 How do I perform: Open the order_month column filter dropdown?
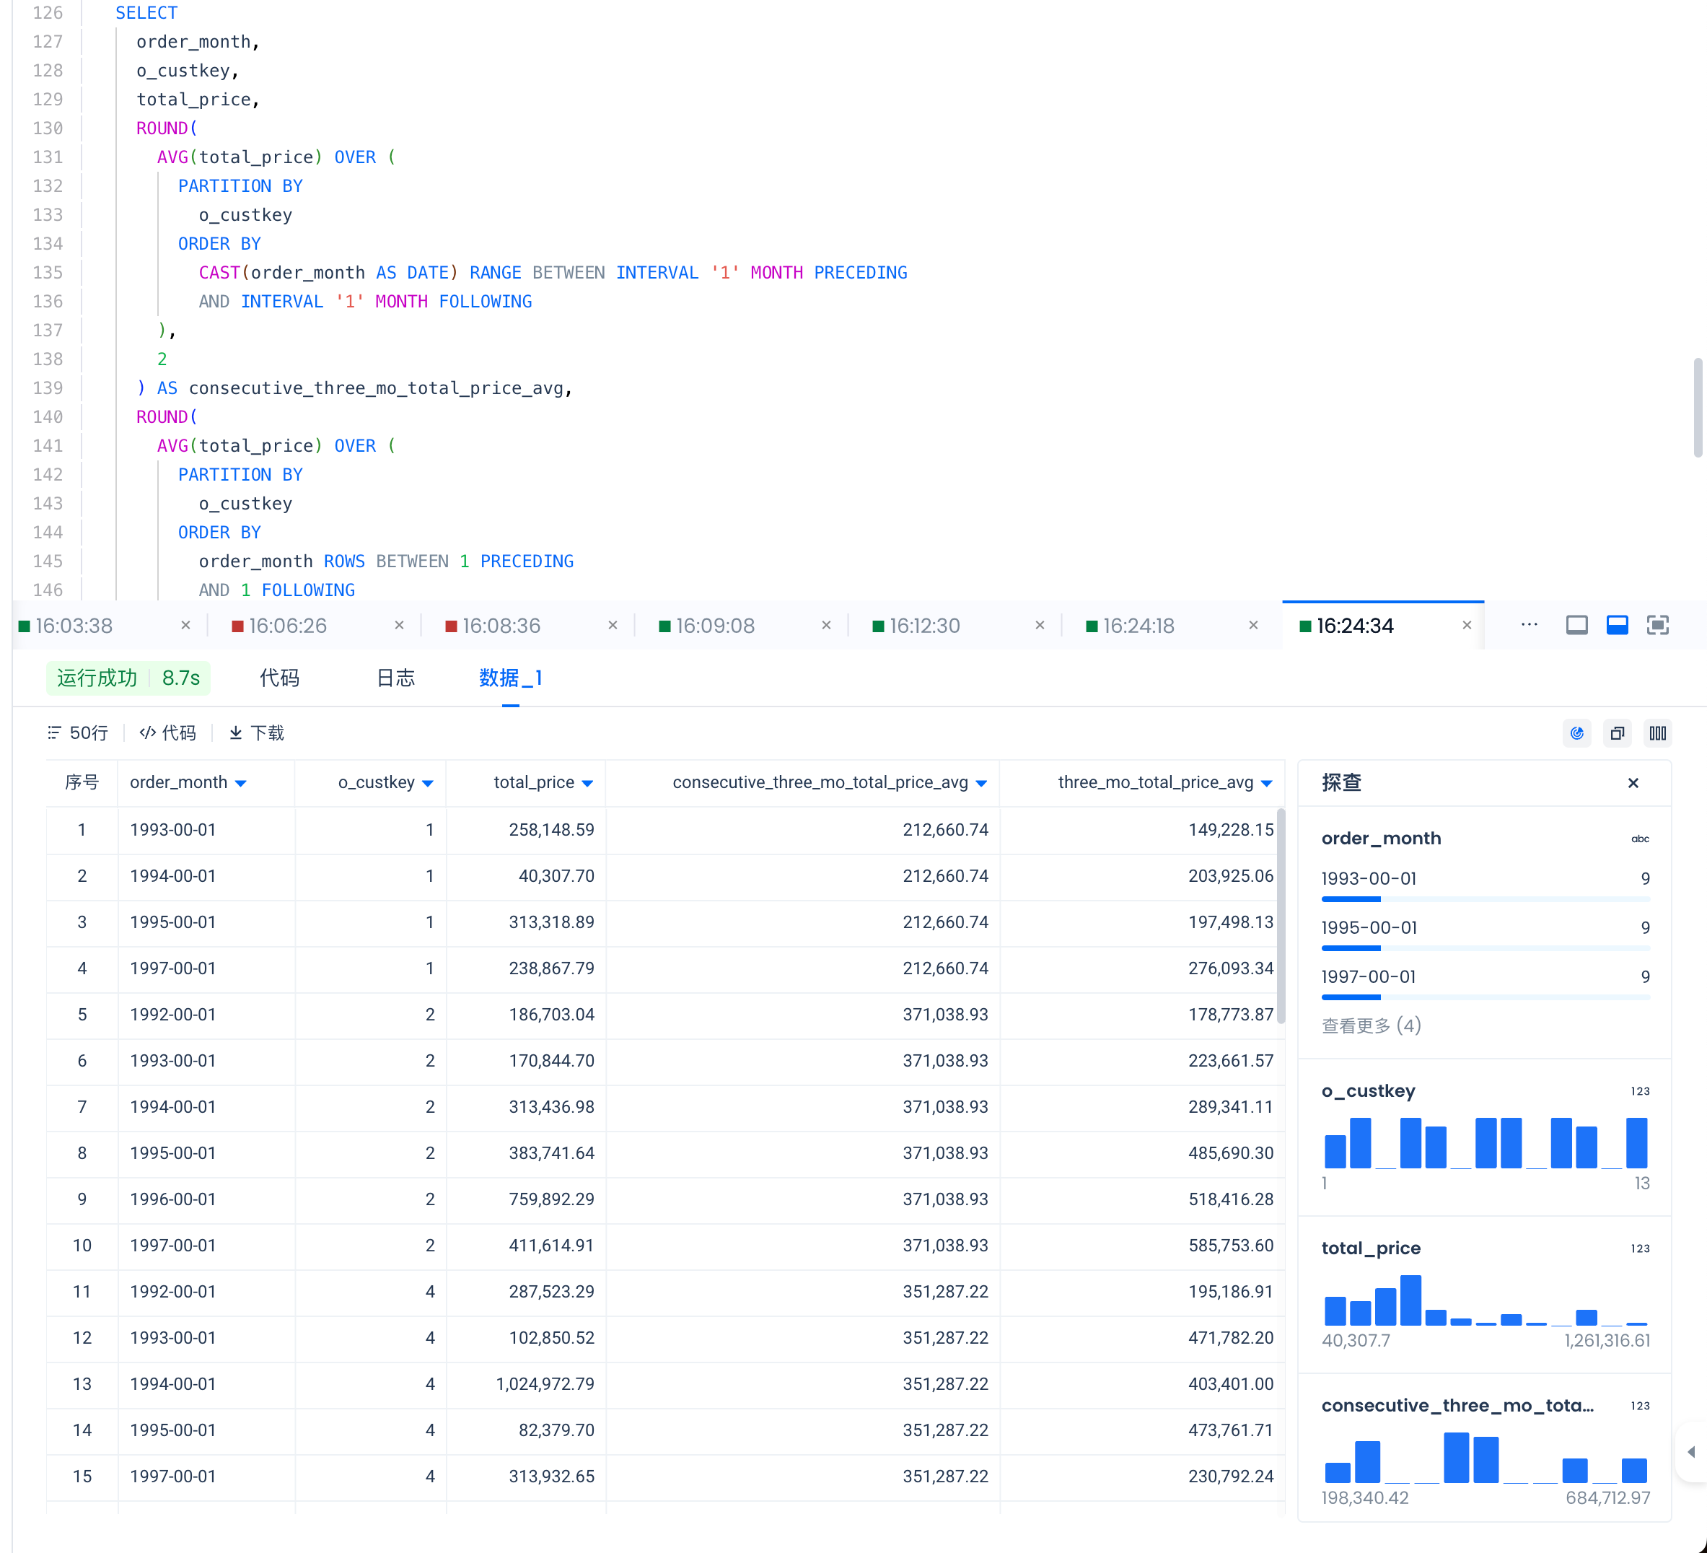(x=241, y=784)
